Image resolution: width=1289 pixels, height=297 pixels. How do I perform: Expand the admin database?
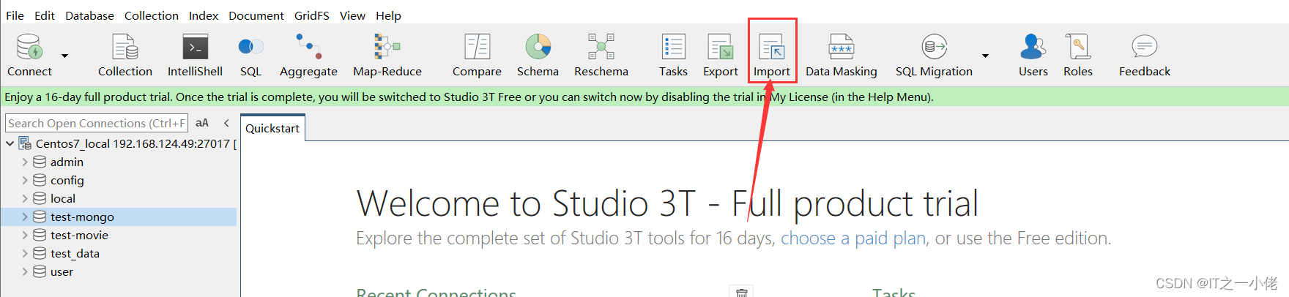[25, 162]
